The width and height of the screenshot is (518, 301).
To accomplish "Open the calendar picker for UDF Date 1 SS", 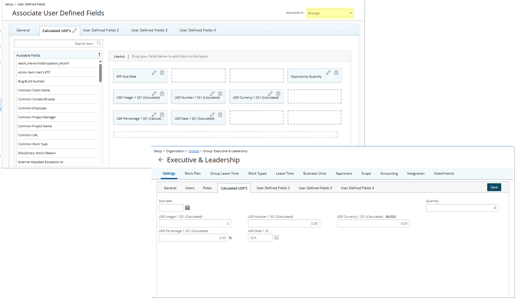I will (276, 237).
